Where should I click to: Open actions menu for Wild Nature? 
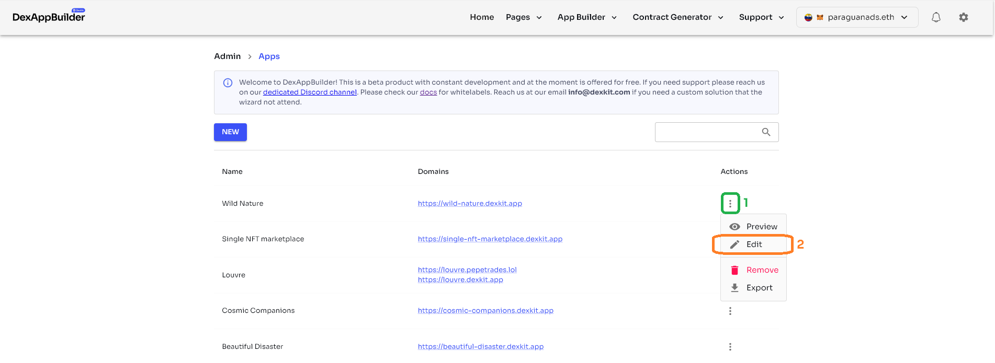730,203
